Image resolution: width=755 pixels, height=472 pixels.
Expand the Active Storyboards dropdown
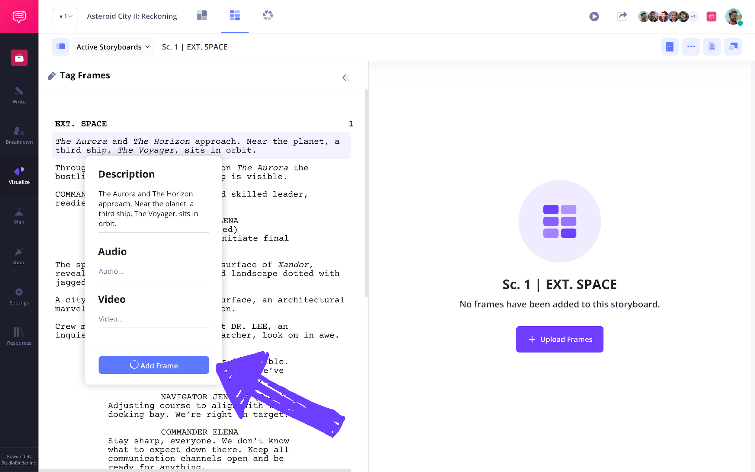pyautogui.click(x=114, y=47)
